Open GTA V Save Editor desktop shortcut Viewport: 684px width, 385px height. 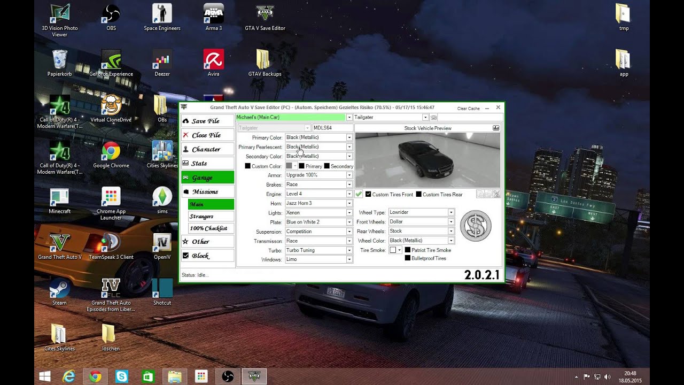click(265, 18)
